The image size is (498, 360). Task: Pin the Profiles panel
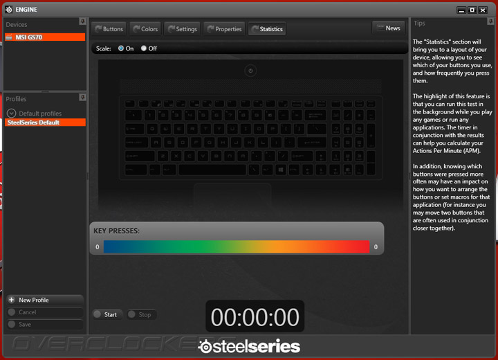tap(82, 97)
